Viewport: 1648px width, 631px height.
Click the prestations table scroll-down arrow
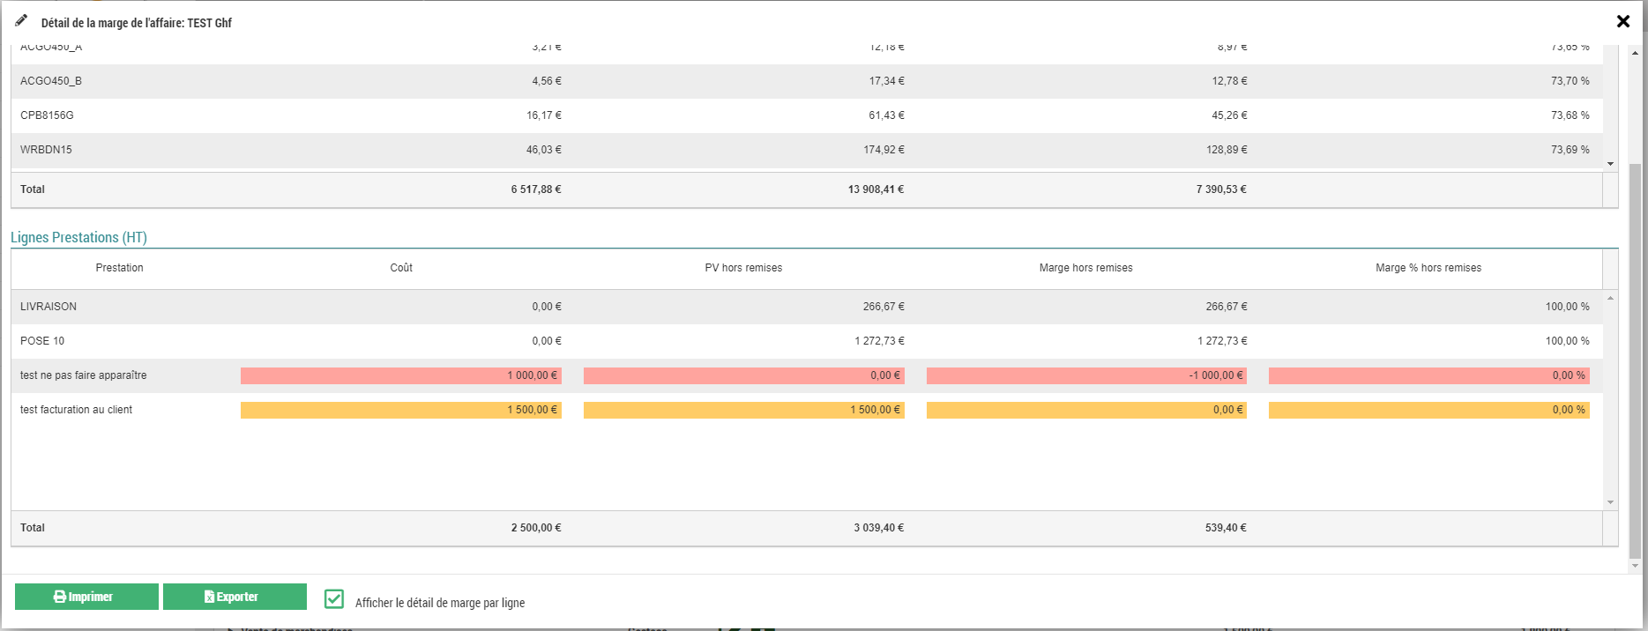1610,502
